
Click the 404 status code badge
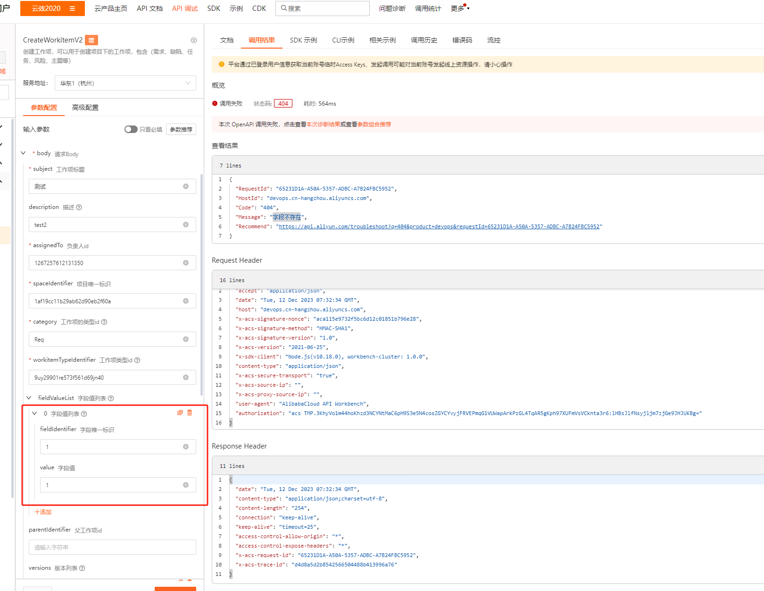(283, 103)
